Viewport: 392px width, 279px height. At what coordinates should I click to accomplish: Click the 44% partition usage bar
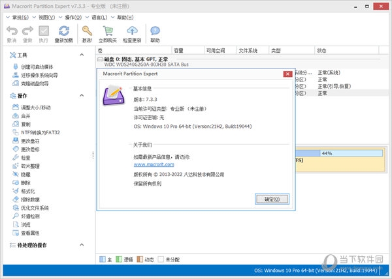(x=327, y=153)
